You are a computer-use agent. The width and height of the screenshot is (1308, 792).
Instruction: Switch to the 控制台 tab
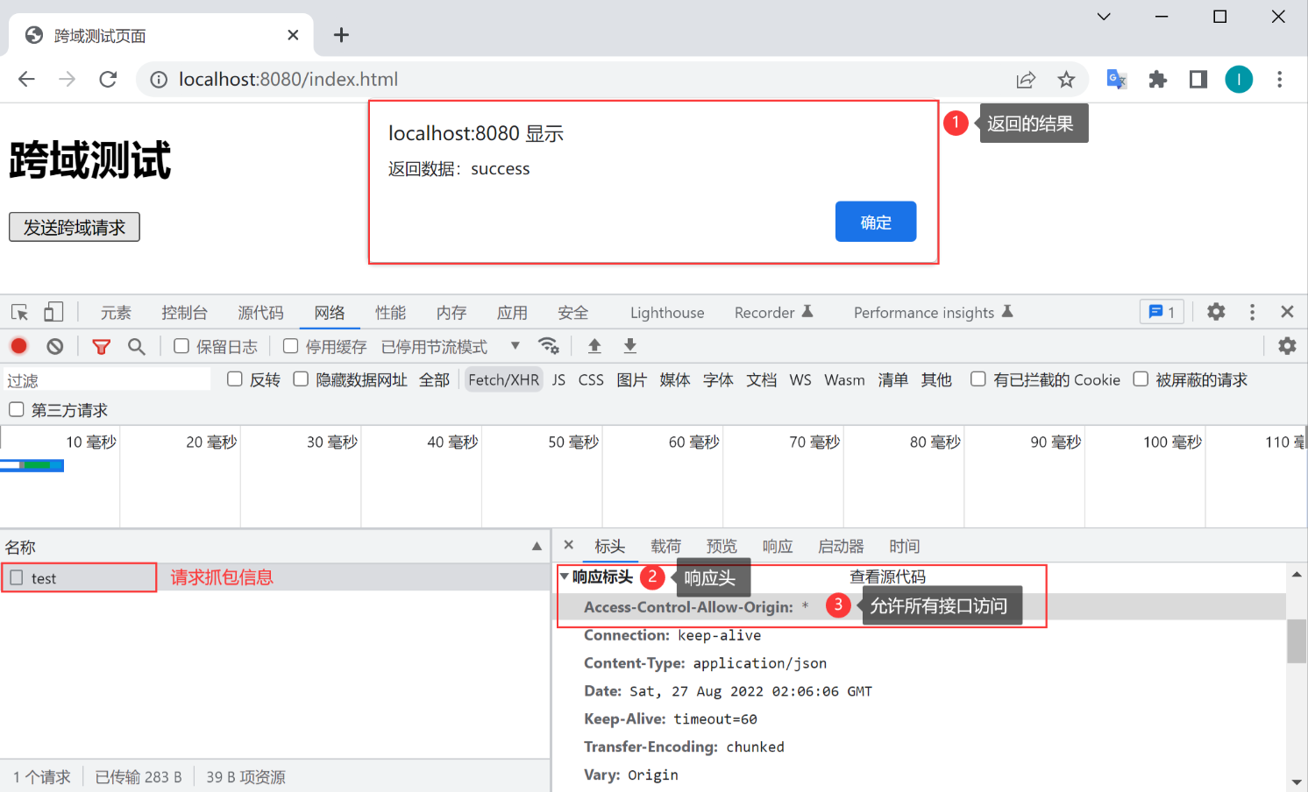tap(184, 313)
